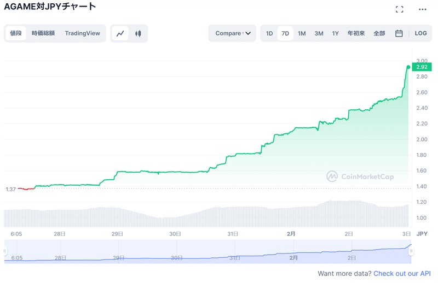Screen dimensions: 438x283
Task: Toggle LOG scale on the chart
Action: click(420, 33)
